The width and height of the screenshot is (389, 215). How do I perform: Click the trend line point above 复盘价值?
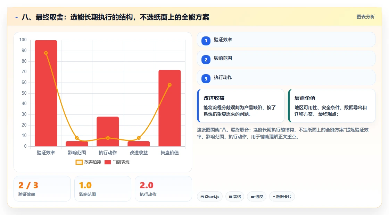[x=170, y=85]
